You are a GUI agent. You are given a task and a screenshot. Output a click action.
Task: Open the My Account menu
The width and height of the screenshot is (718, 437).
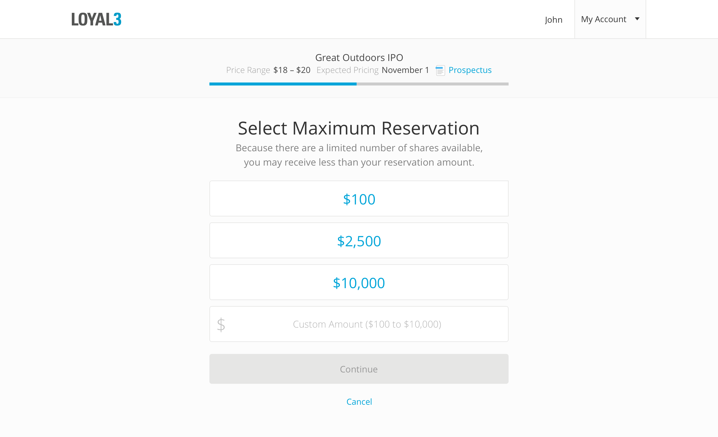604,19
